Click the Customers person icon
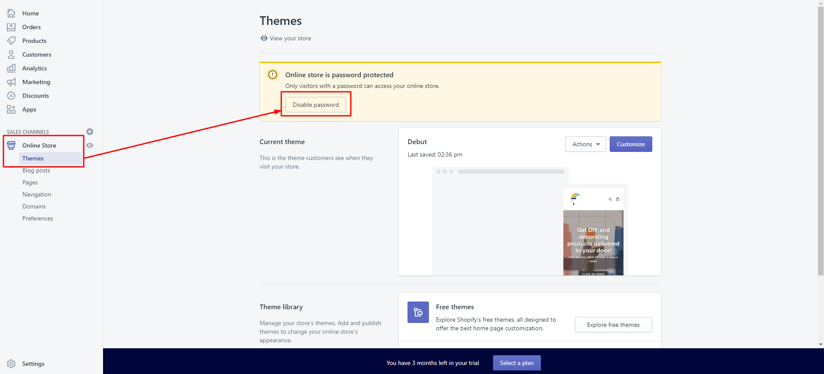This screenshot has height=374, width=824. (11, 54)
